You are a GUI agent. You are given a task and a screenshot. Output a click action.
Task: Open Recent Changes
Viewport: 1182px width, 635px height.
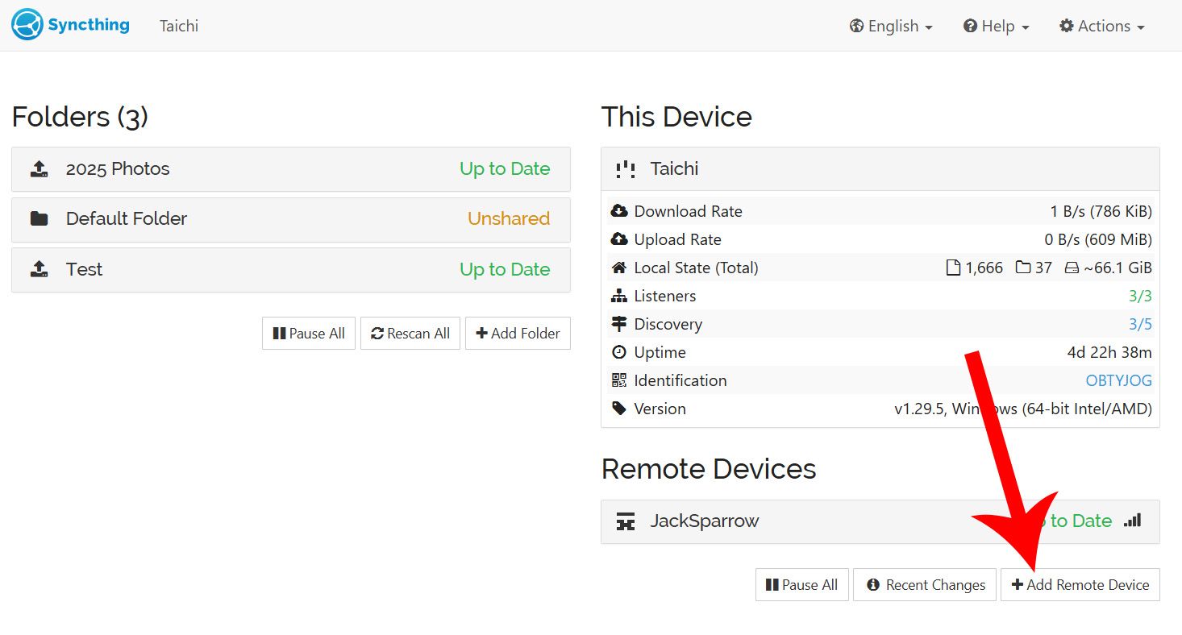[925, 585]
